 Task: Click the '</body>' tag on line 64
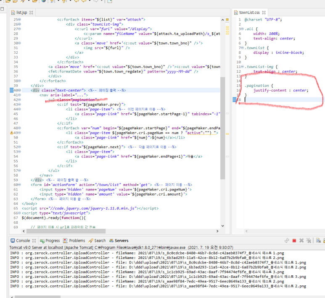click(29, 204)
